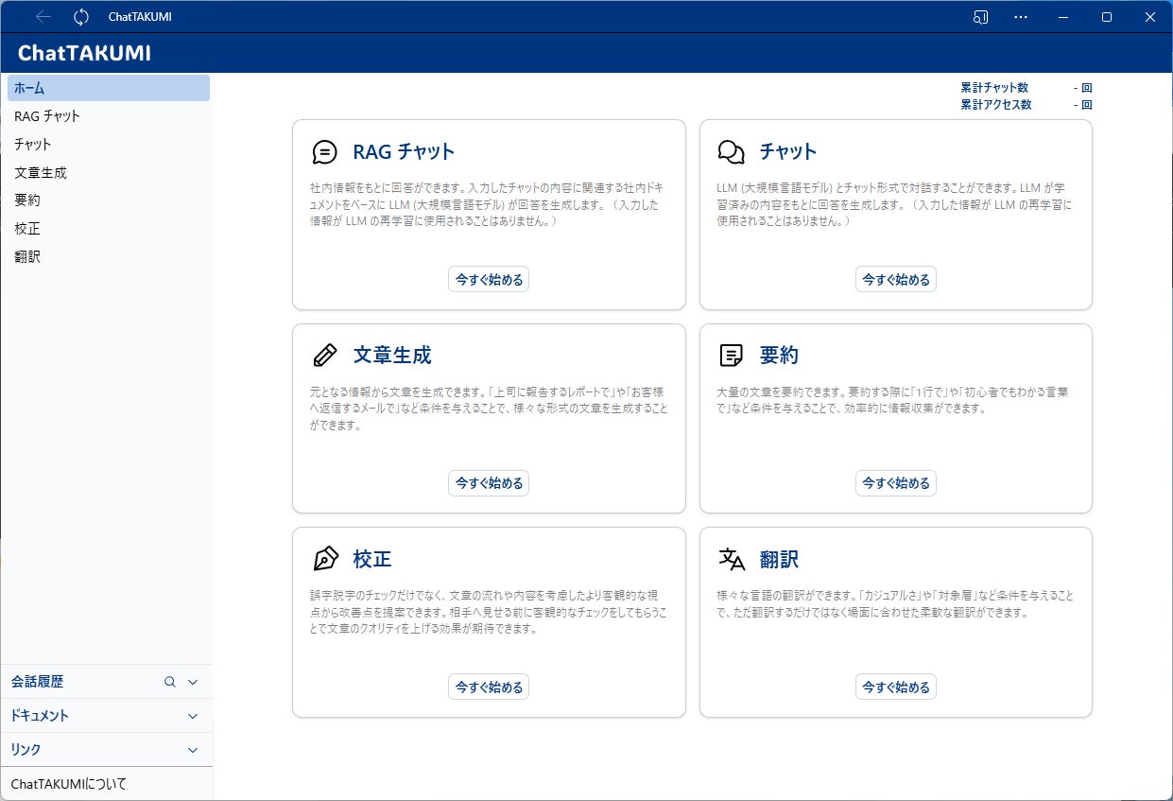Click the 翻訳 card title
This screenshot has height=801, width=1173.
tap(779, 559)
